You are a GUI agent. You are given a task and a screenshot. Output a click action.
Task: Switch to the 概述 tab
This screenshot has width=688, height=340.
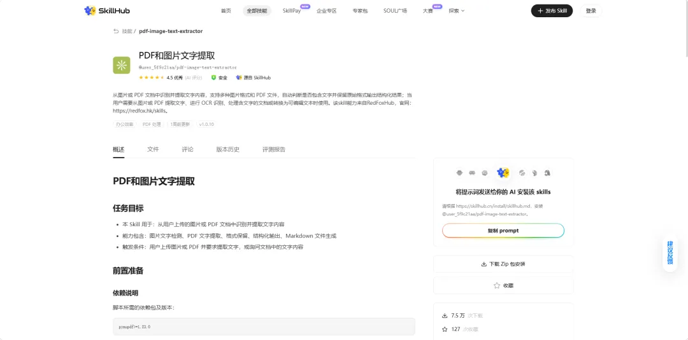(x=118, y=149)
